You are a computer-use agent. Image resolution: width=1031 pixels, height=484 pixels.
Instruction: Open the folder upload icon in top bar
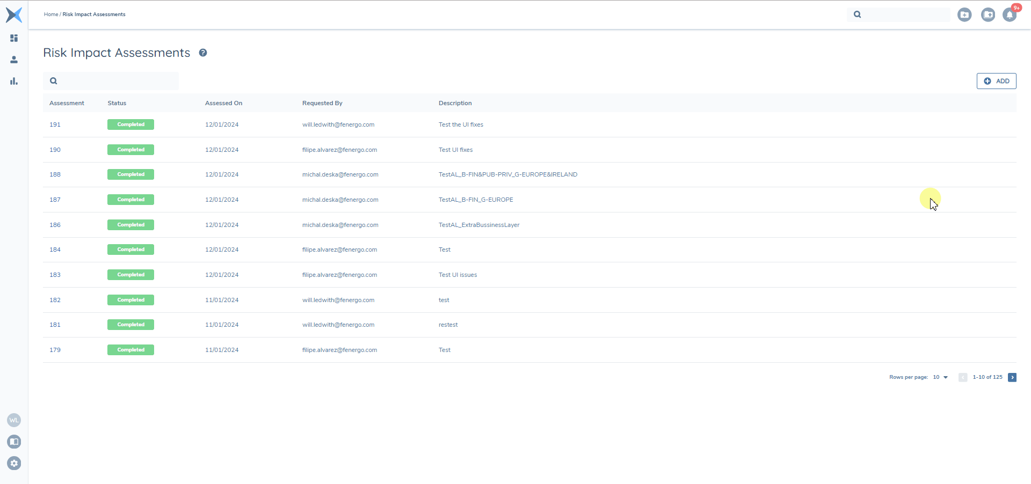pos(988,14)
